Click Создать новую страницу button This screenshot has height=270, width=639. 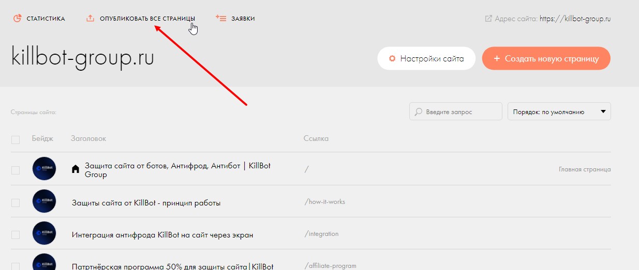coord(546,58)
